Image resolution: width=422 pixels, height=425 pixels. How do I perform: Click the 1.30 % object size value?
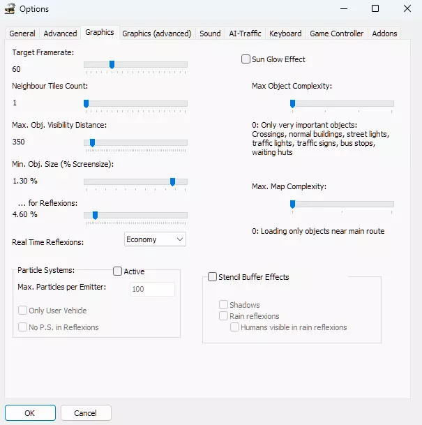pyautogui.click(x=25, y=181)
